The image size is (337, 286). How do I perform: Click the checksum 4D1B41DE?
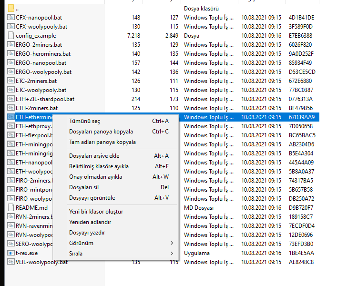(301, 18)
